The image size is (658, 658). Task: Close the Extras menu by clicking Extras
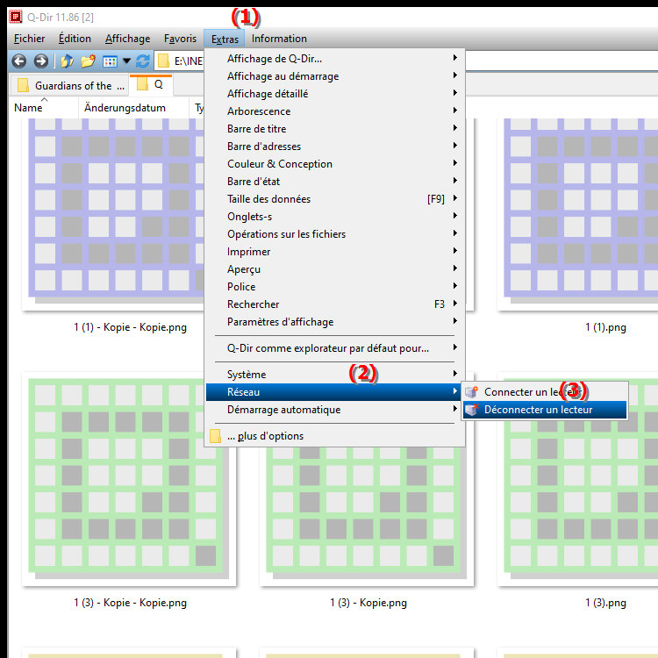[225, 39]
